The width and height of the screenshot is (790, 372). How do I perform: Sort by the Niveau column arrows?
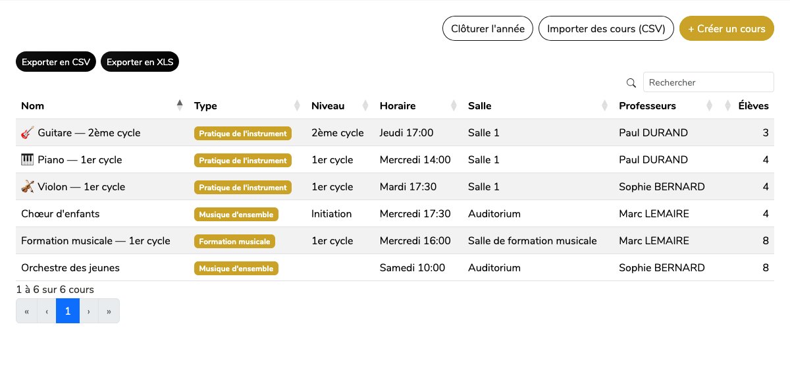click(x=365, y=105)
